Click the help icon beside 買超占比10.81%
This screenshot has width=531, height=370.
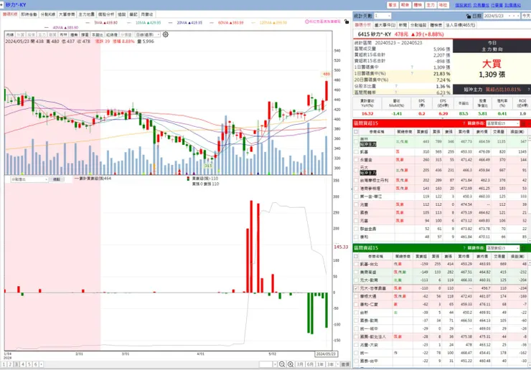[x=528, y=90]
